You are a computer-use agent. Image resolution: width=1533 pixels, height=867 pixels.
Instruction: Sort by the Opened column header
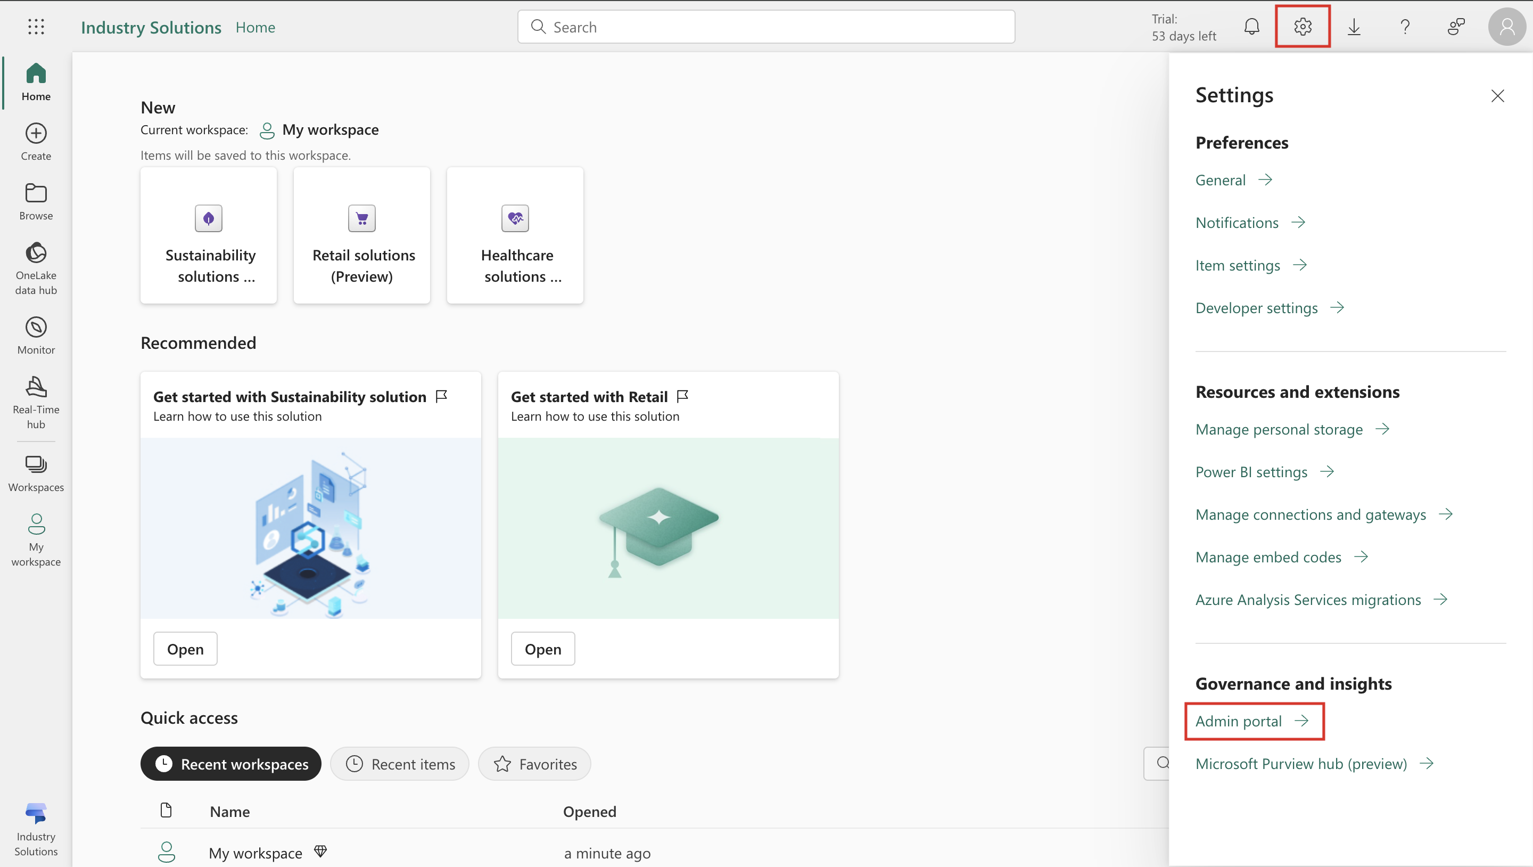click(589, 811)
